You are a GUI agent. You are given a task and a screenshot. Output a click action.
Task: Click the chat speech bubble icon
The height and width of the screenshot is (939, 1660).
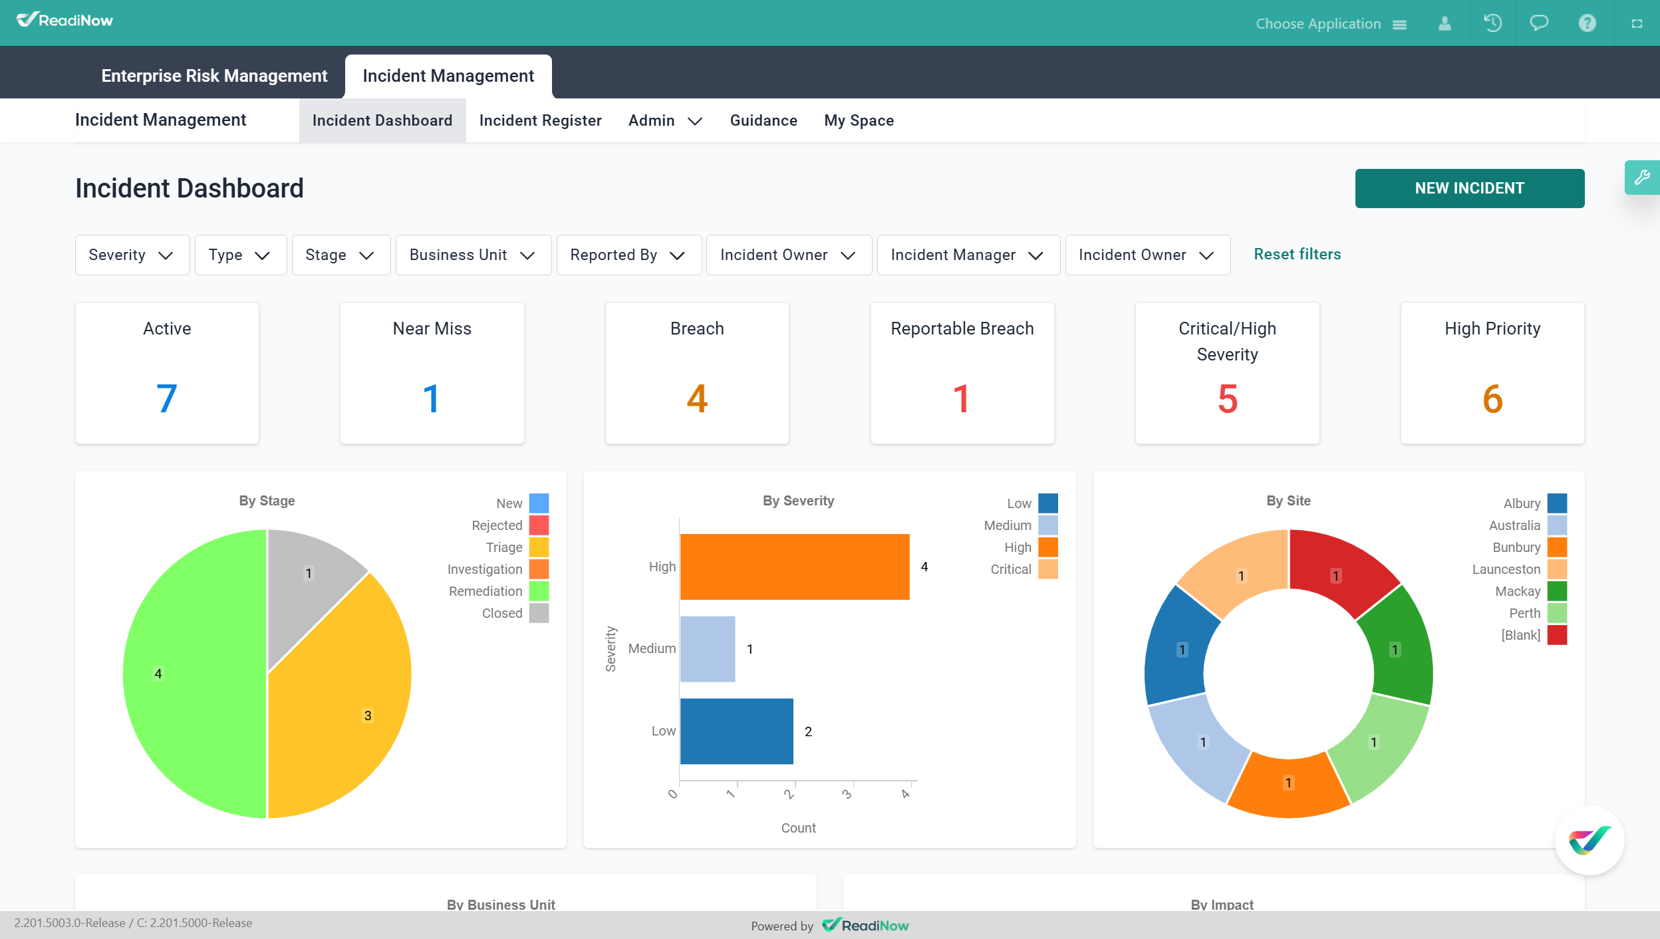[x=1539, y=23]
